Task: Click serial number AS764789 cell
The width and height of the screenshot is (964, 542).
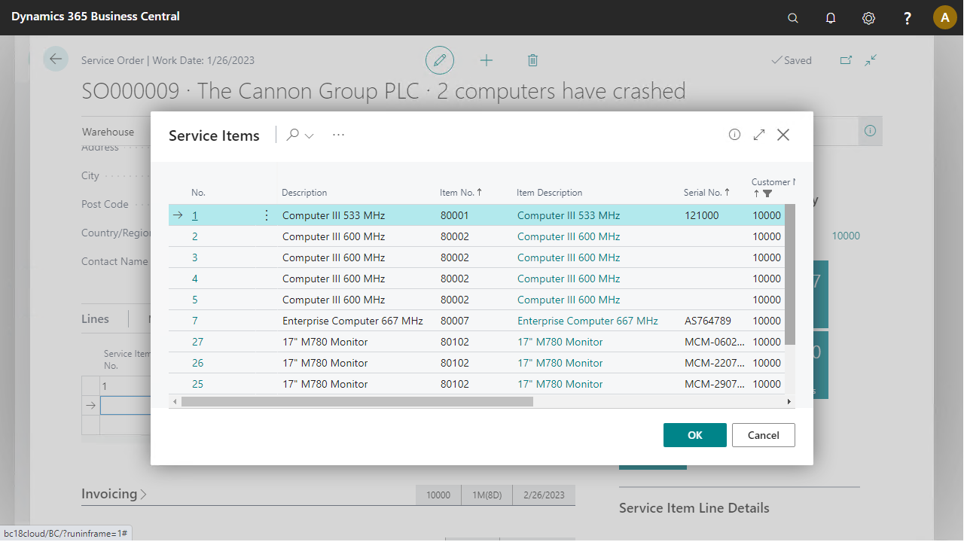Action: (708, 321)
